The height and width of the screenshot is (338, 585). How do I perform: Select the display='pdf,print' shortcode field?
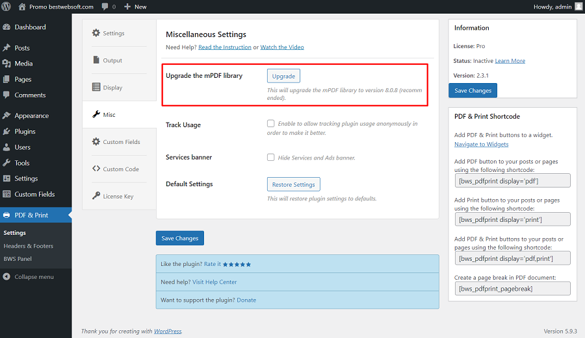[x=513, y=258]
